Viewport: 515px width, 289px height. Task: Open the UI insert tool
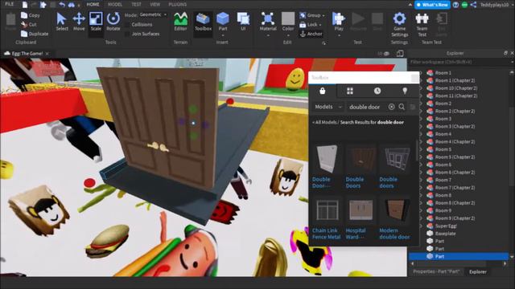pyautogui.click(x=243, y=22)
